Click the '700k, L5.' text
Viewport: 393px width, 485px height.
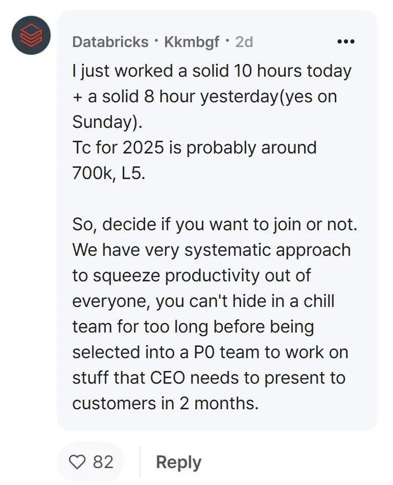click(x=108, y=173)
